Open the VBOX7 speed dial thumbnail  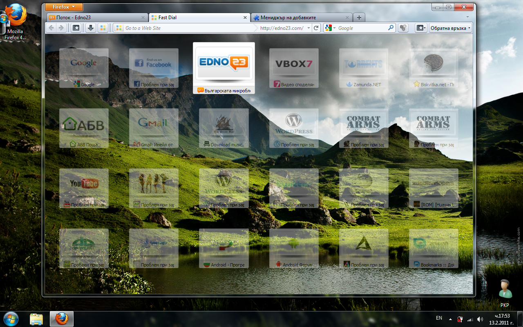tap(294, 68)
